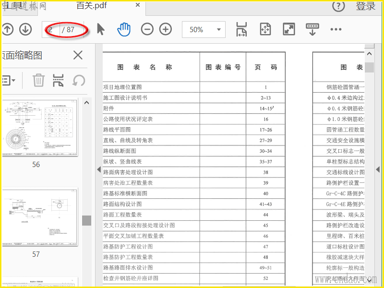Close the page thumbnails panel
This screenshot has height=288, width=384.
tap(78, 55)
